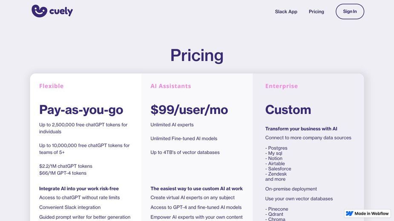Click 'Unlimited Fine-tuned AI models' text

click(184, 139)
